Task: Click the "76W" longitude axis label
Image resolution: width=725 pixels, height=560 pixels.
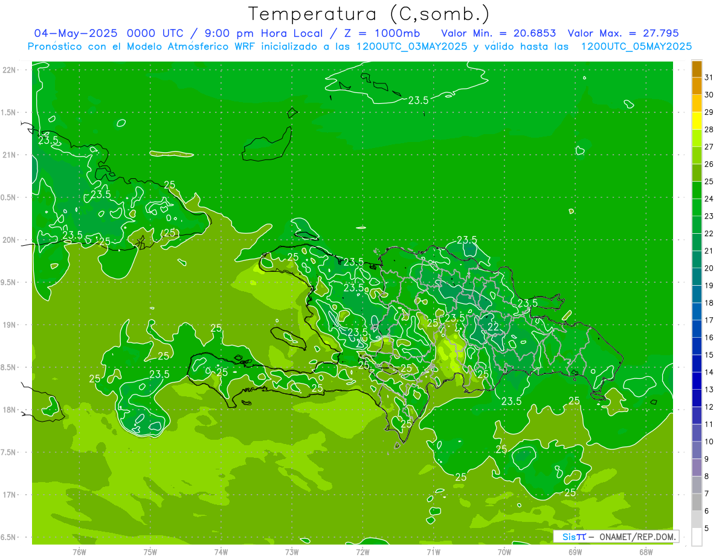Action: (79, 552)
